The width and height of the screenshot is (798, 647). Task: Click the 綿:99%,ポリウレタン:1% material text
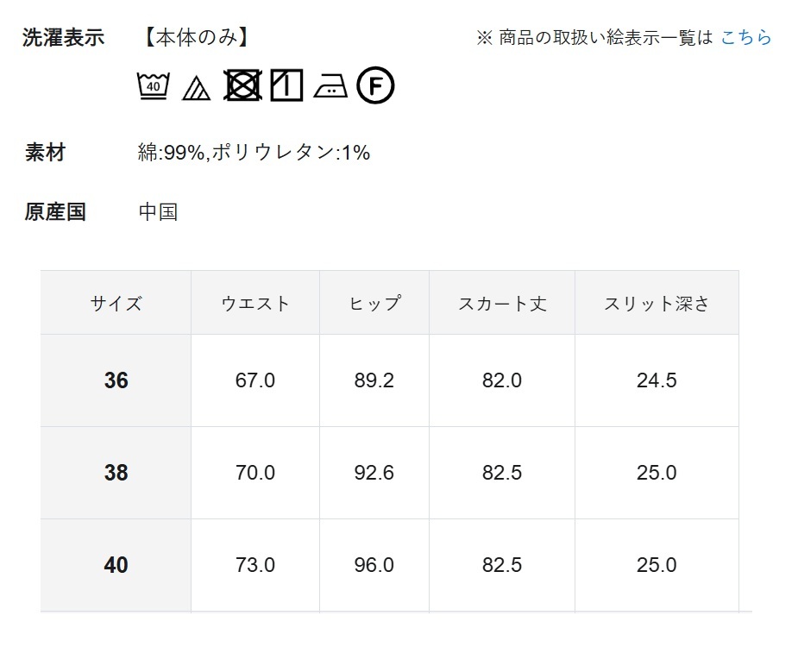pyautogui.click(x=254, y=153)
